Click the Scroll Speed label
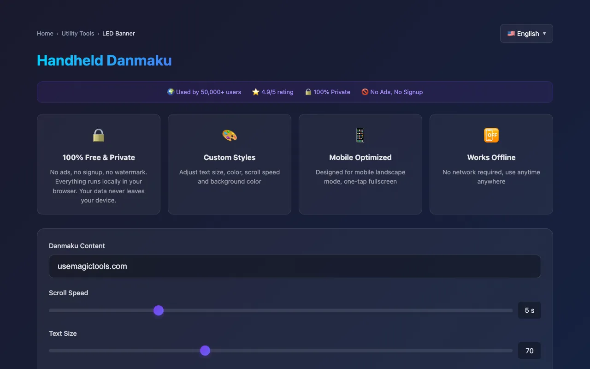The height and width of the screenshot is (369, 590). click(68, 293)
